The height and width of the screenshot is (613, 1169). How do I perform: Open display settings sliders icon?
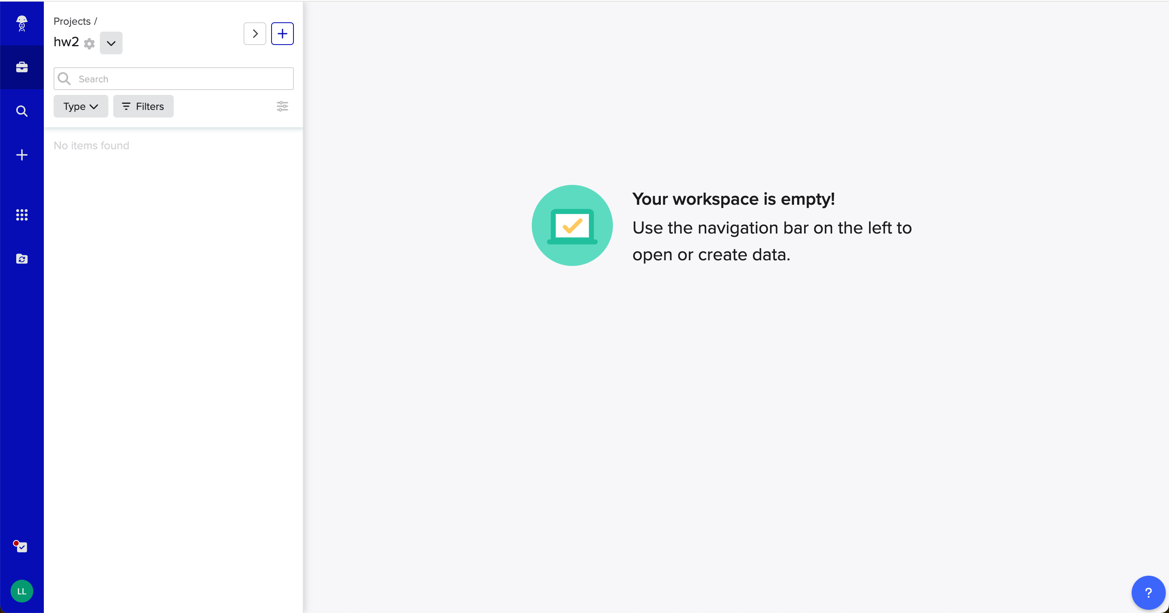point(282,106)
